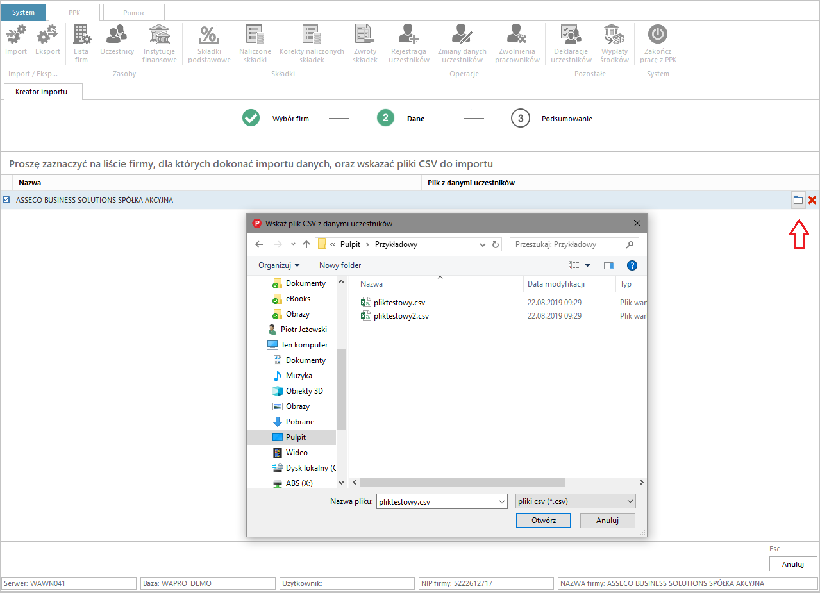This screenshot has width=820, height=593.
Task: Select Pulpit in the navigation pane
Action: point(291,437)
